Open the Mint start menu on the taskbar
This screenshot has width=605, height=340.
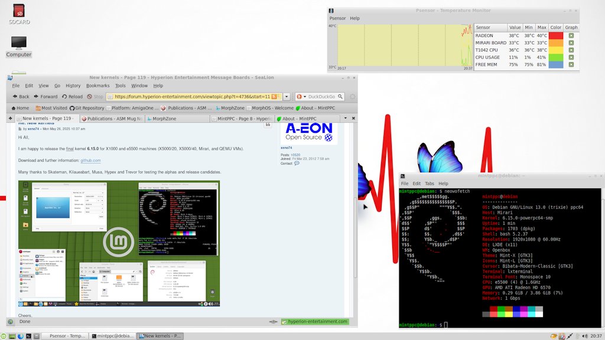[4, 336]
